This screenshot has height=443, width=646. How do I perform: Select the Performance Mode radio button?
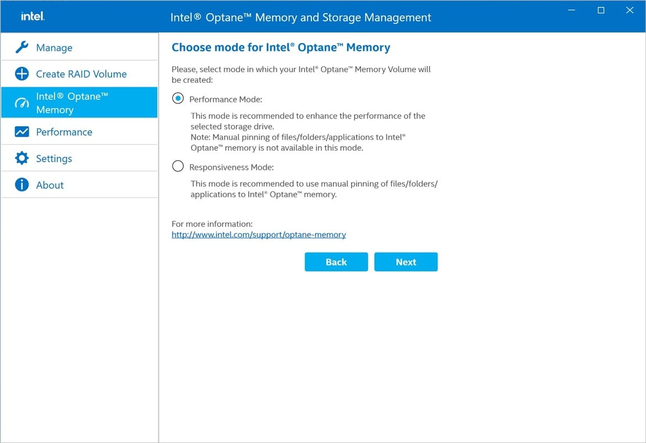point(178,98)
